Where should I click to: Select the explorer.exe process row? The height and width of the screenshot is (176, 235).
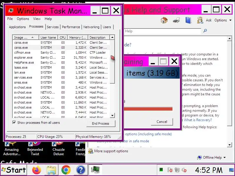coord(61,57)
